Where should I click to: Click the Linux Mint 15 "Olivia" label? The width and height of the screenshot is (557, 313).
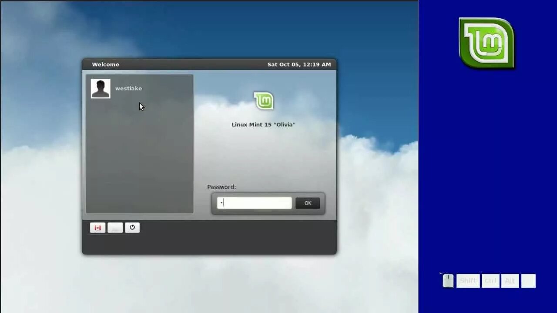click(263, 124)
